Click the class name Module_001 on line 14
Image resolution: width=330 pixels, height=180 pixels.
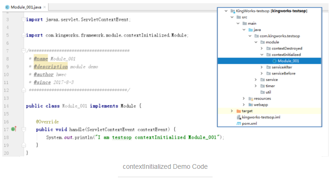(75, 106)
